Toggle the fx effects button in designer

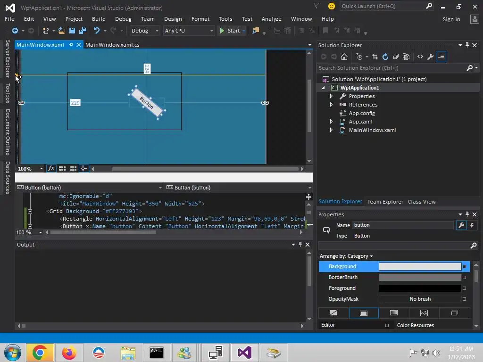click(51, 168)
